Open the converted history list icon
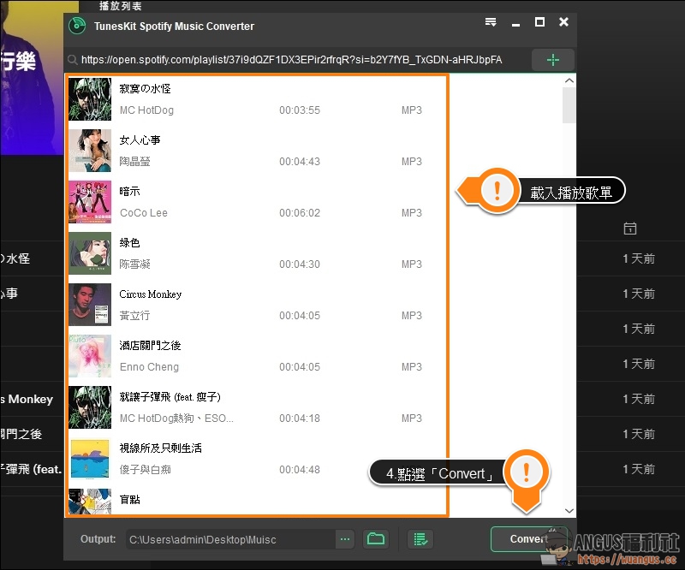Screen dimensions: 685x570 tap(420, 539)
